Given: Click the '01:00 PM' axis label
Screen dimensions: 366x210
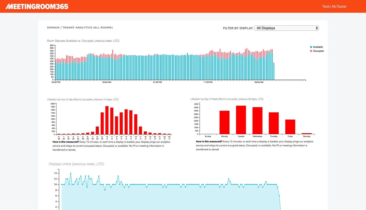Looking at the screenshot, I should pos(157,82).
